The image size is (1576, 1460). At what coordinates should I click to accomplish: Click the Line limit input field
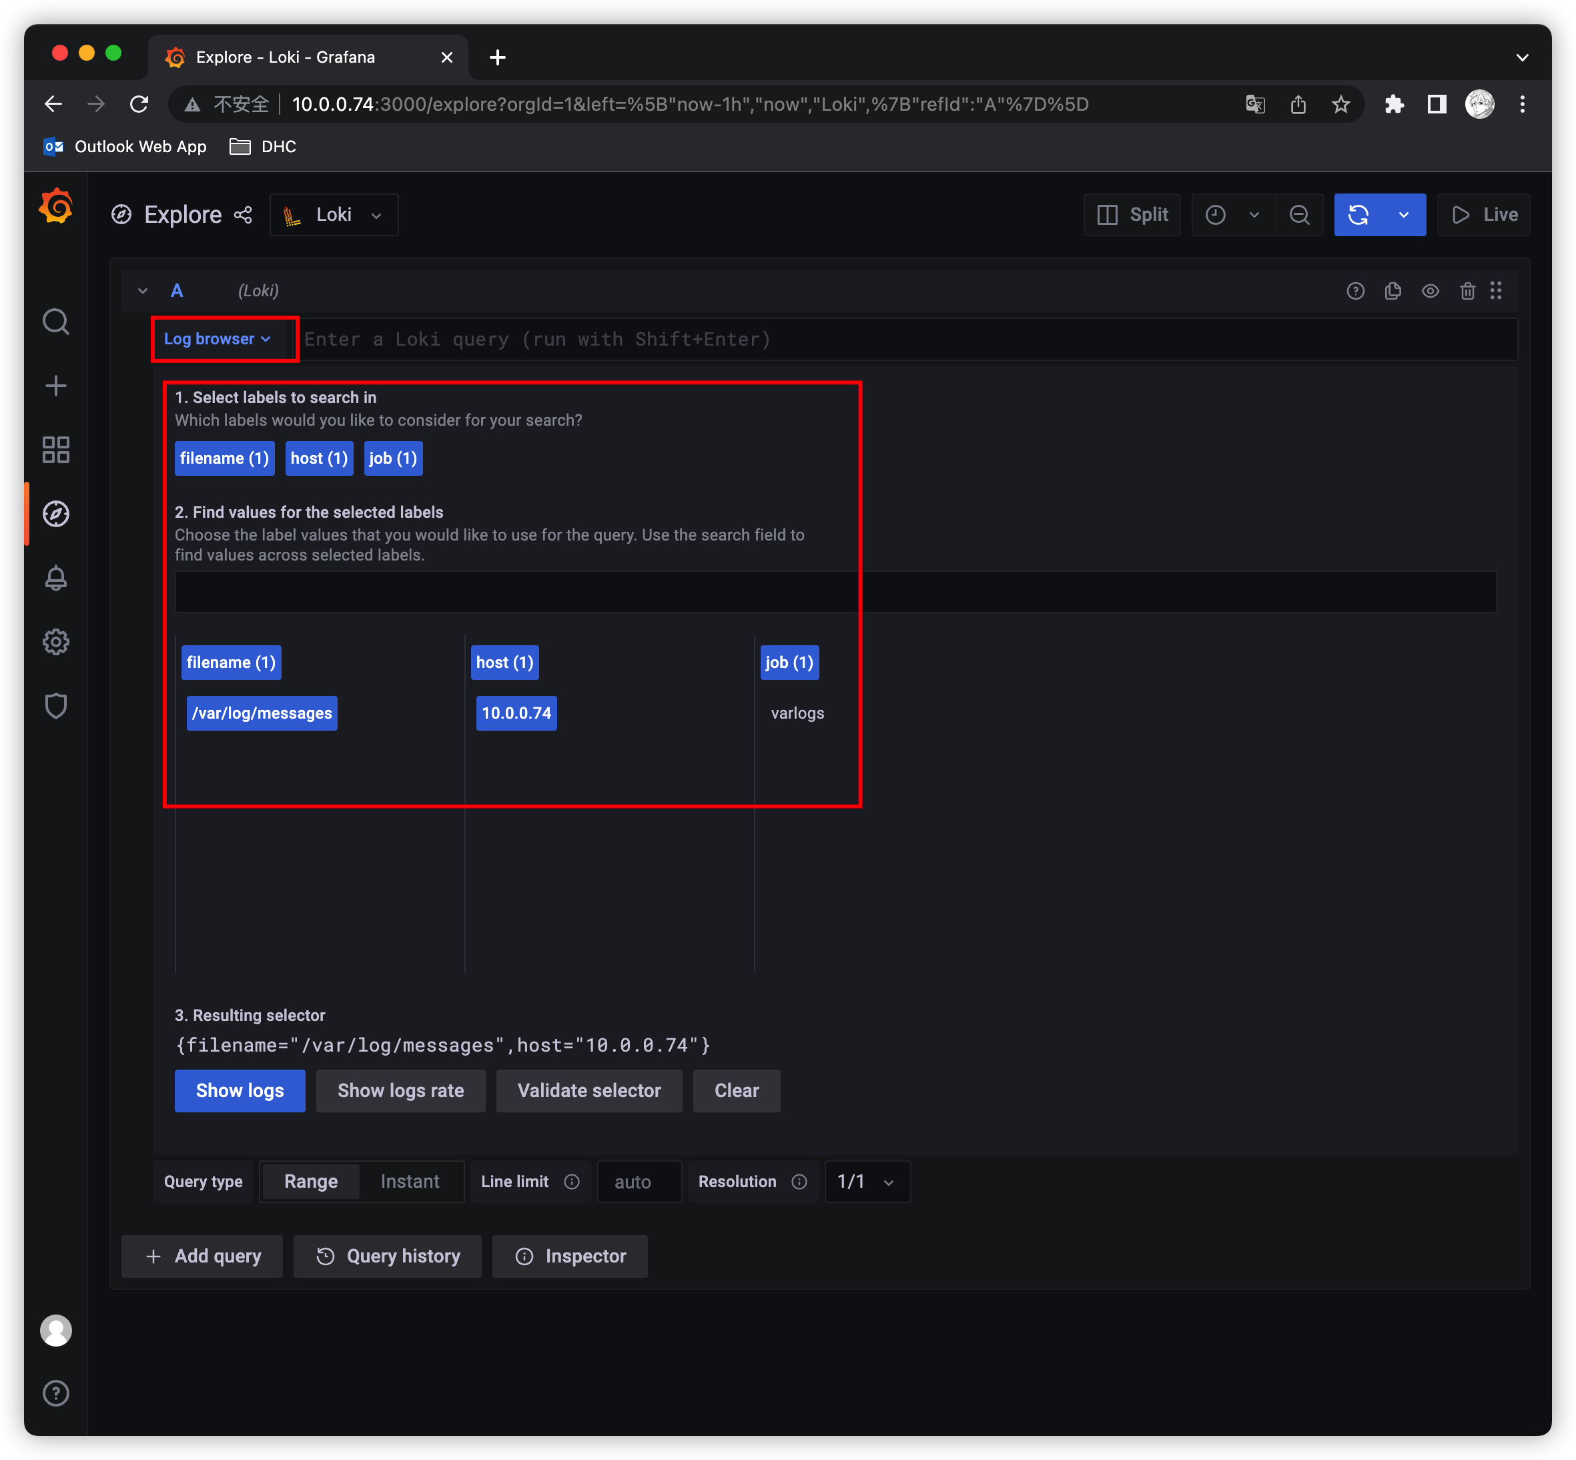[639, 1181]
